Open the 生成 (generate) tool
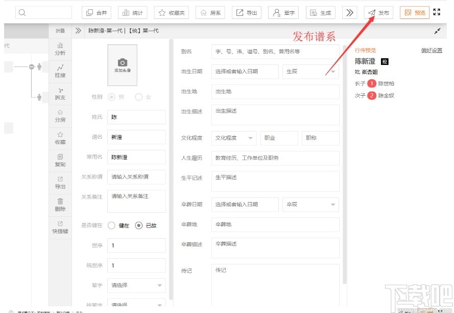 (x=320, y=12)
